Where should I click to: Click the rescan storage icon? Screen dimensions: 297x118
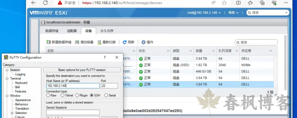coord(99,42)
